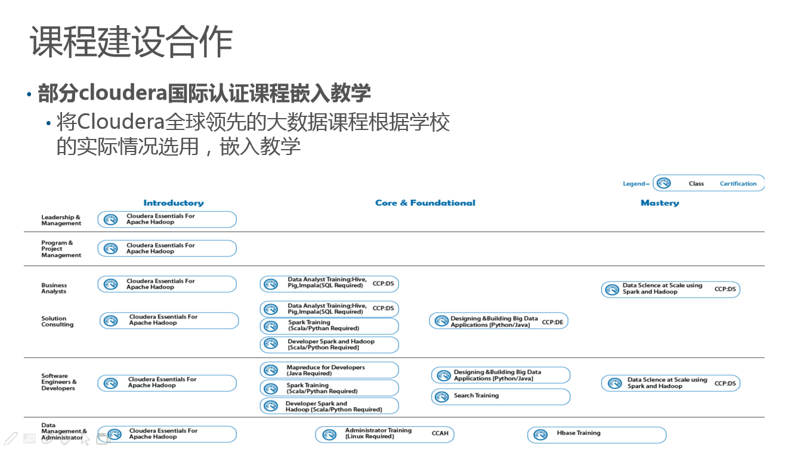The image size is (807, 449).
Task: Click Data Science at Scale logo, Software Engineers row
Action: (614, 383)
